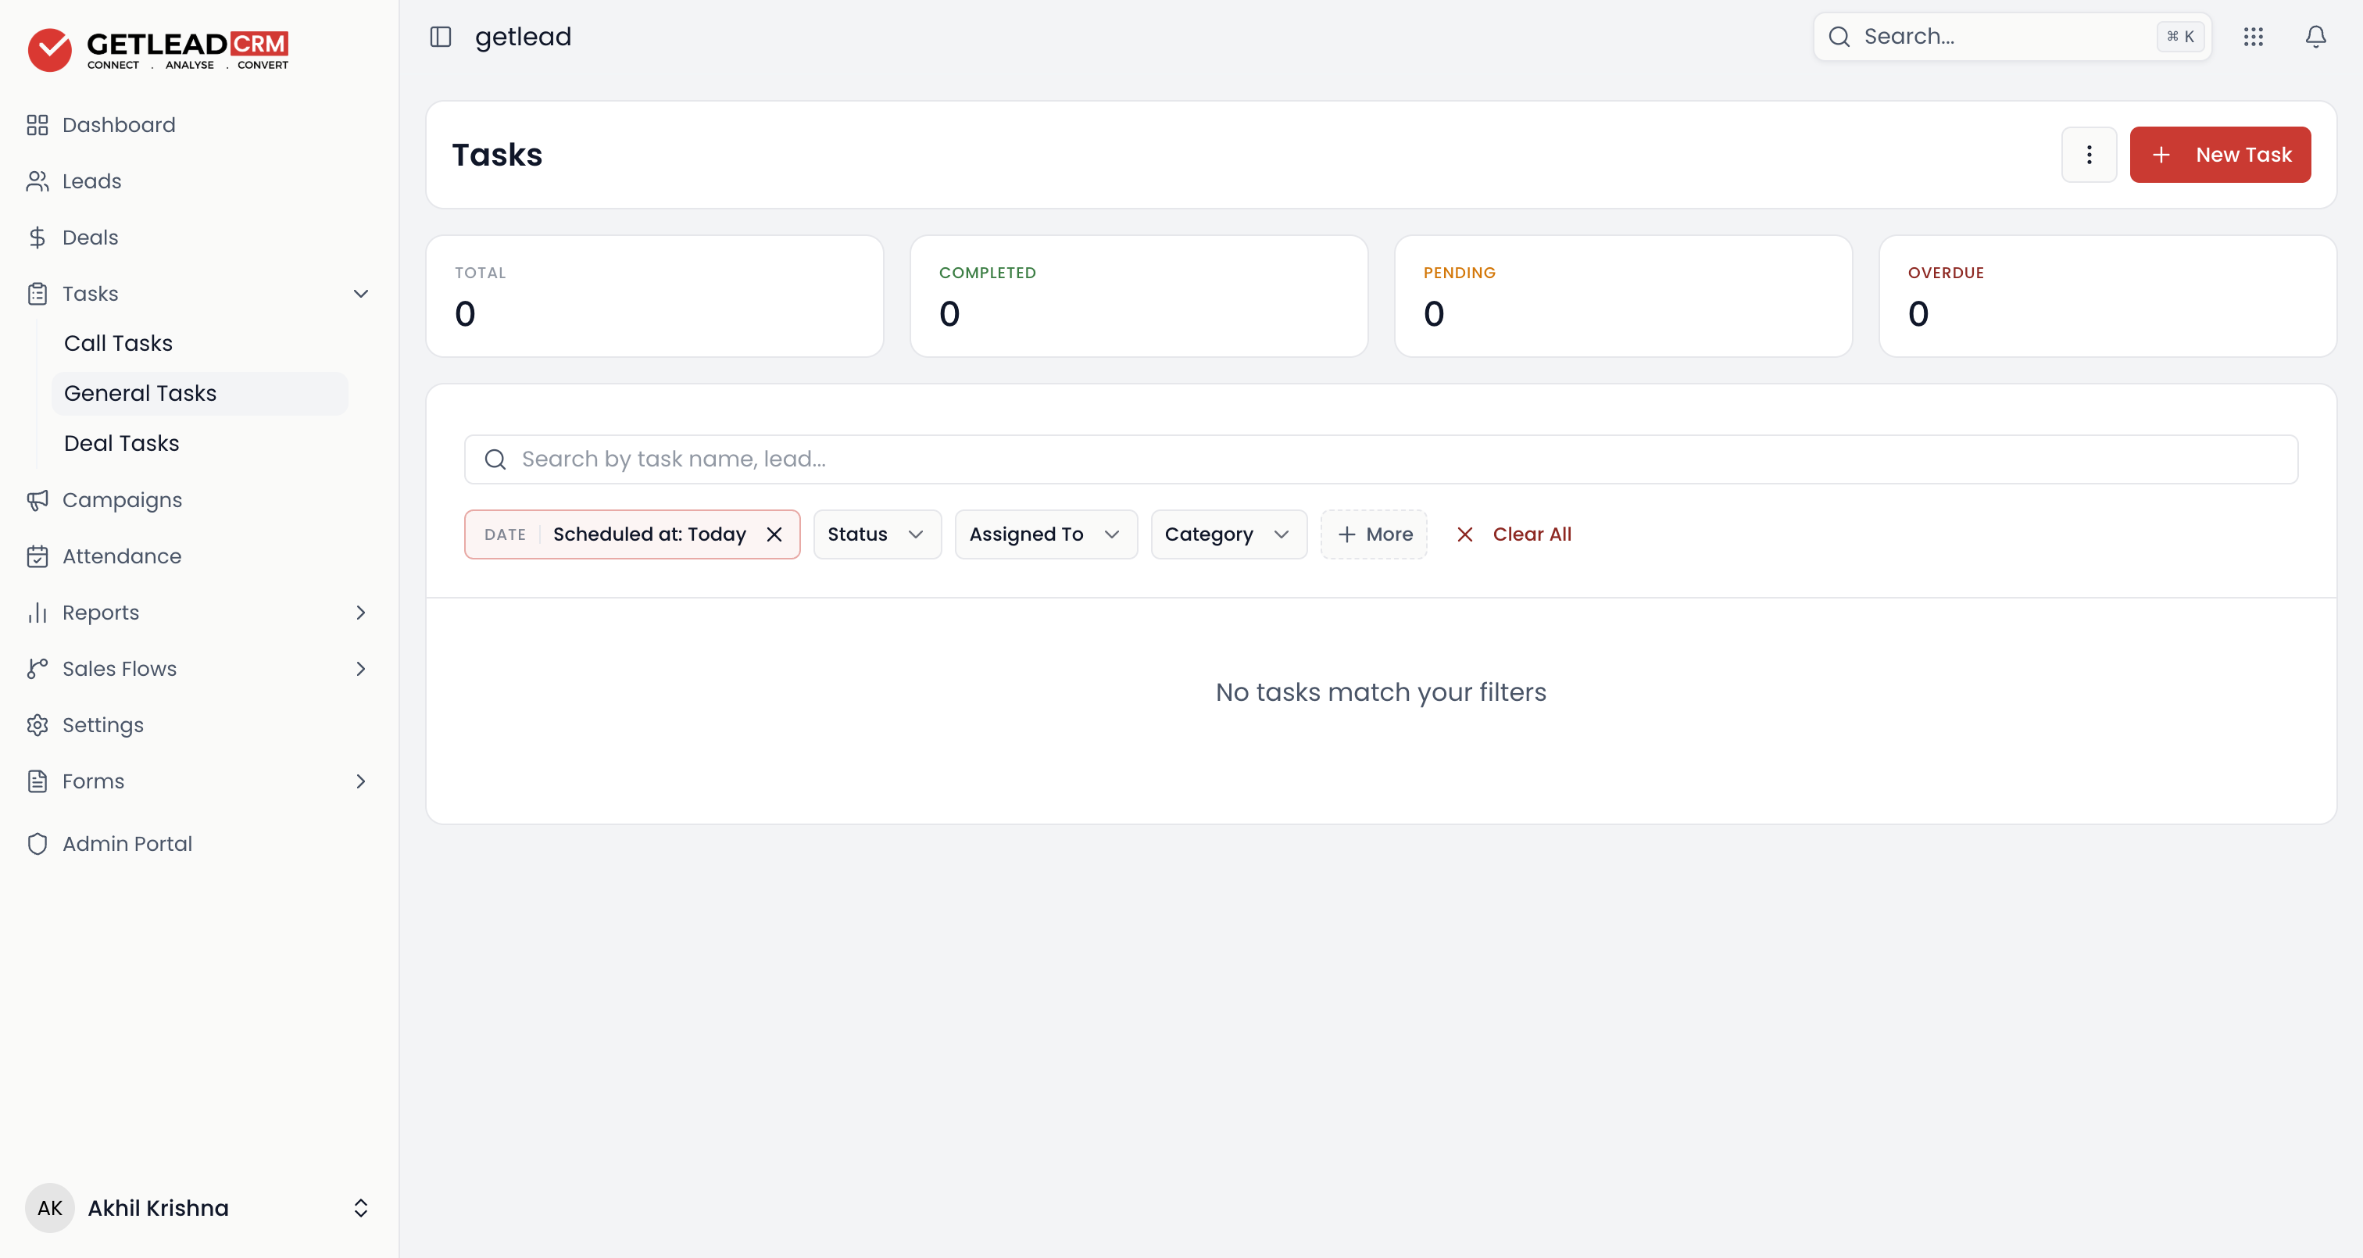Open the notifications bell
This screenshot has height=1258, width=2363.
tap(2315, 37)
